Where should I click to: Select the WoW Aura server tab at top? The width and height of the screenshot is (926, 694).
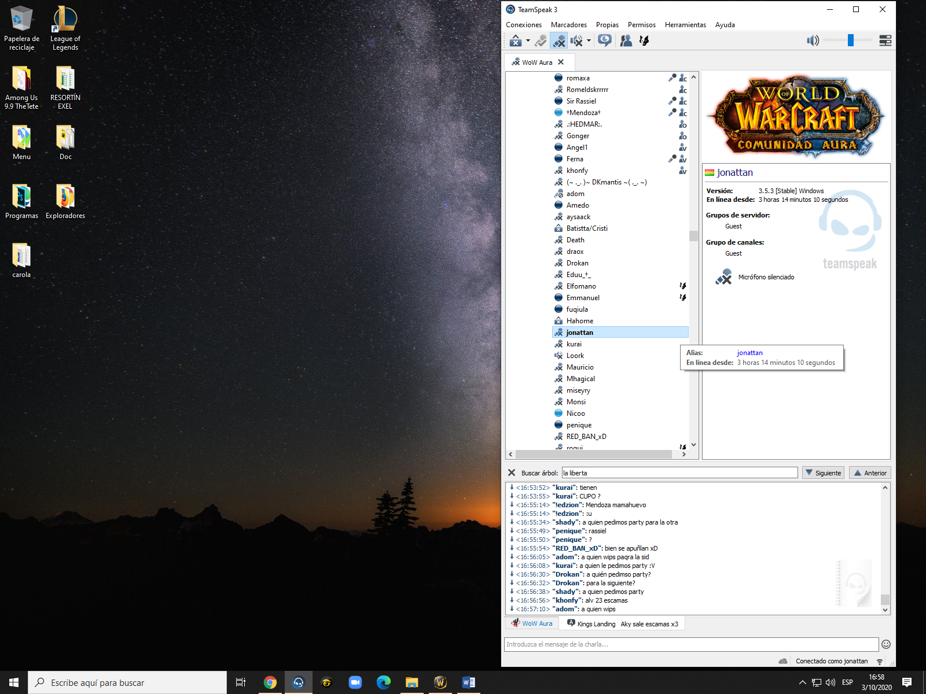pyautogui.click(x=538, y=62)
